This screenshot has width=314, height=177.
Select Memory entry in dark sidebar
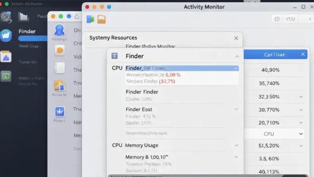click(x=31, y=78)
